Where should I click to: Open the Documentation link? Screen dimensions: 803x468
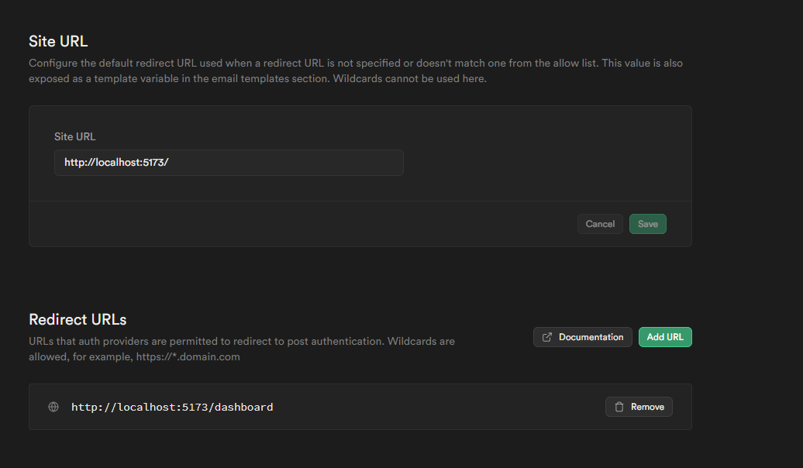tap(582, 337)
